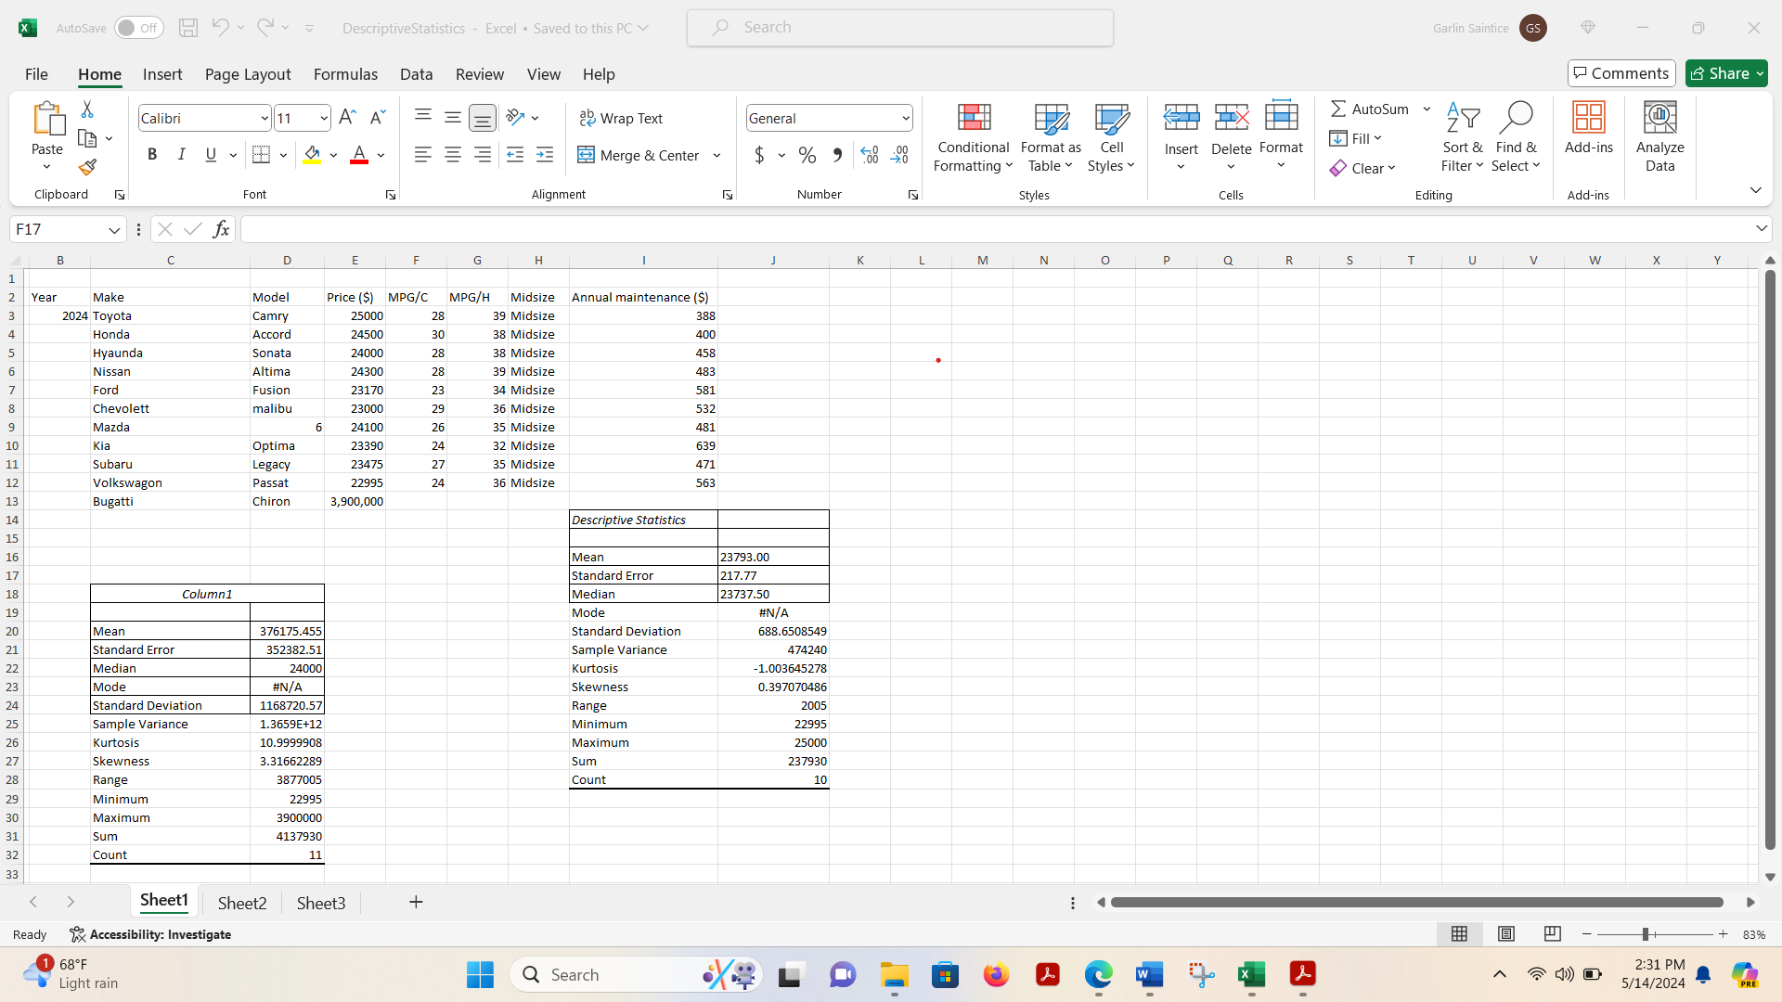Increase font size with the larger A icon
Image resolution: width=1782 pixels, height=1002 pixels.
347,118
